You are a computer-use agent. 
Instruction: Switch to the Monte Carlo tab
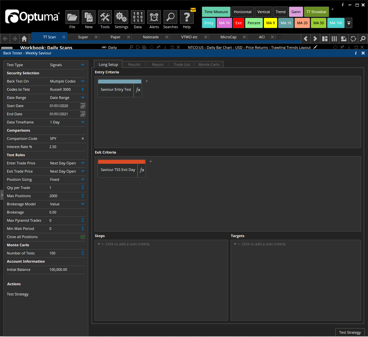(x=209, y=65)
